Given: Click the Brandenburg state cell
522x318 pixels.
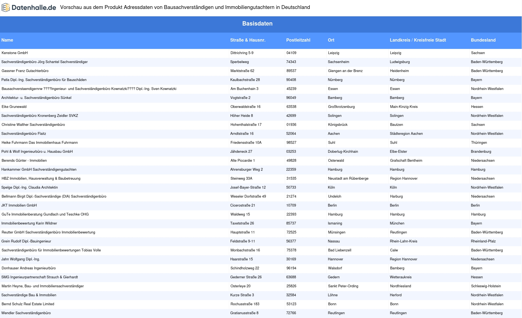Looking at the screenshot, I should point(481,151).
